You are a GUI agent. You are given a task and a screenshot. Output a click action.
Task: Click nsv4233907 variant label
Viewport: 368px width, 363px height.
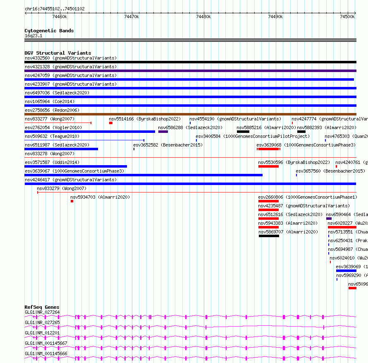pyautogui.click(x=71, y=84)
